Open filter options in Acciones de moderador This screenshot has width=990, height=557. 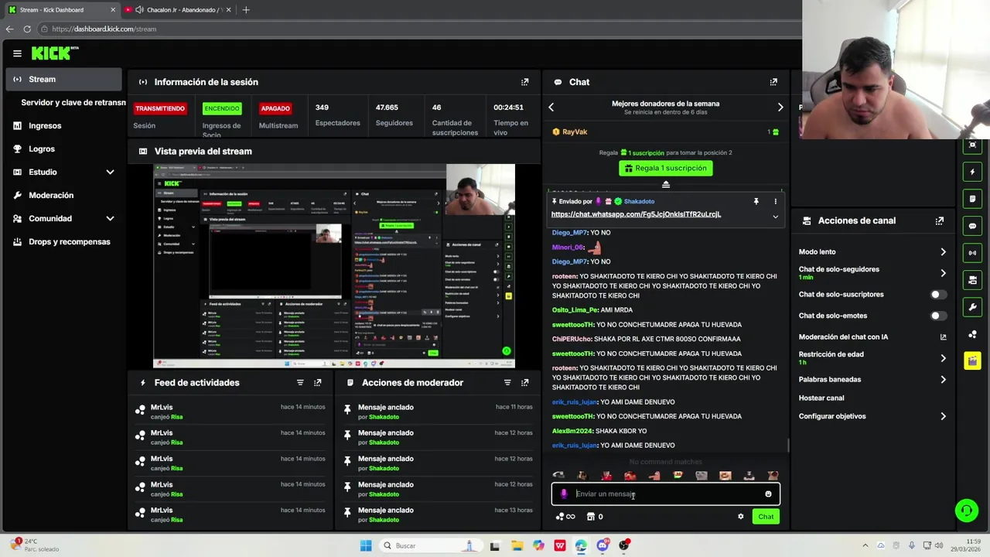tap(507, 382)
